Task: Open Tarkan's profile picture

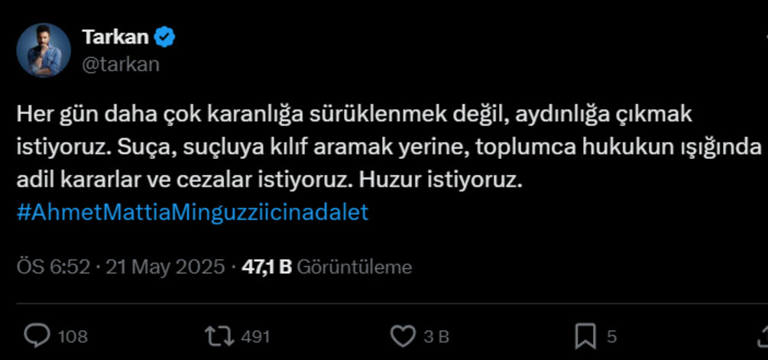Action: (x=44, y=50)
